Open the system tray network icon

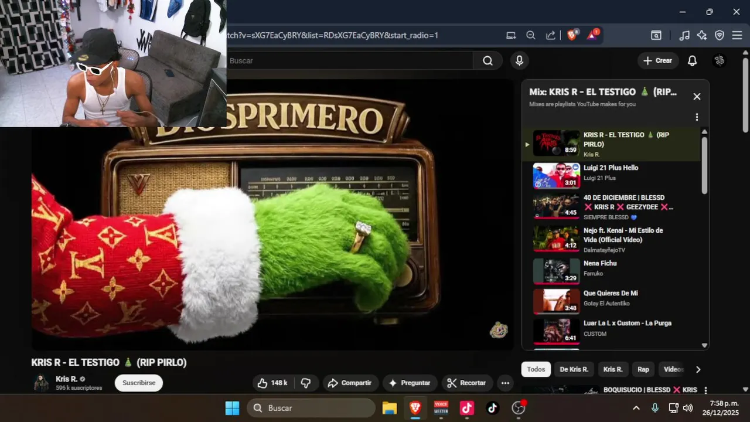point(673,408)
